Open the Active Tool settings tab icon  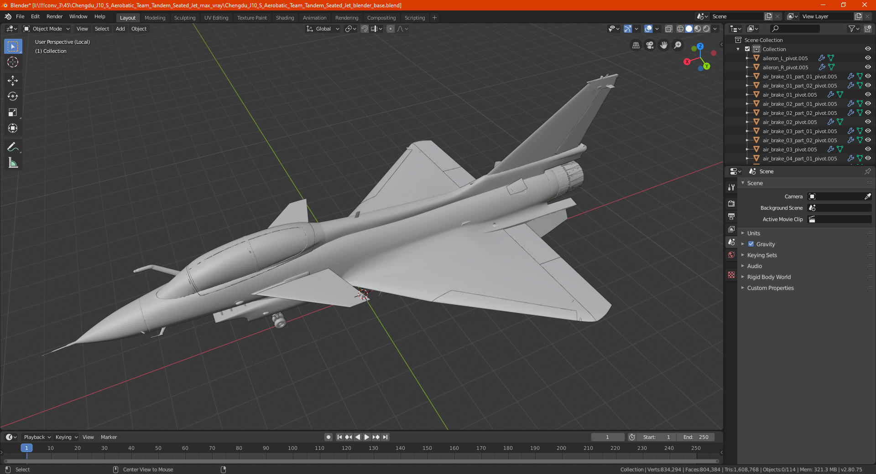tap(731, 187)
